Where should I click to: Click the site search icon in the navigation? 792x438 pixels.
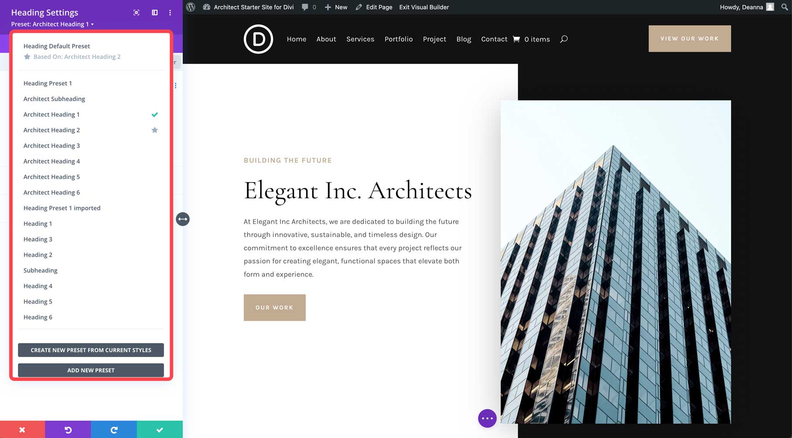[564, 39]
